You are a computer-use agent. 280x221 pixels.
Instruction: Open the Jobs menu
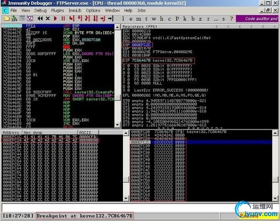pos(141,11)
